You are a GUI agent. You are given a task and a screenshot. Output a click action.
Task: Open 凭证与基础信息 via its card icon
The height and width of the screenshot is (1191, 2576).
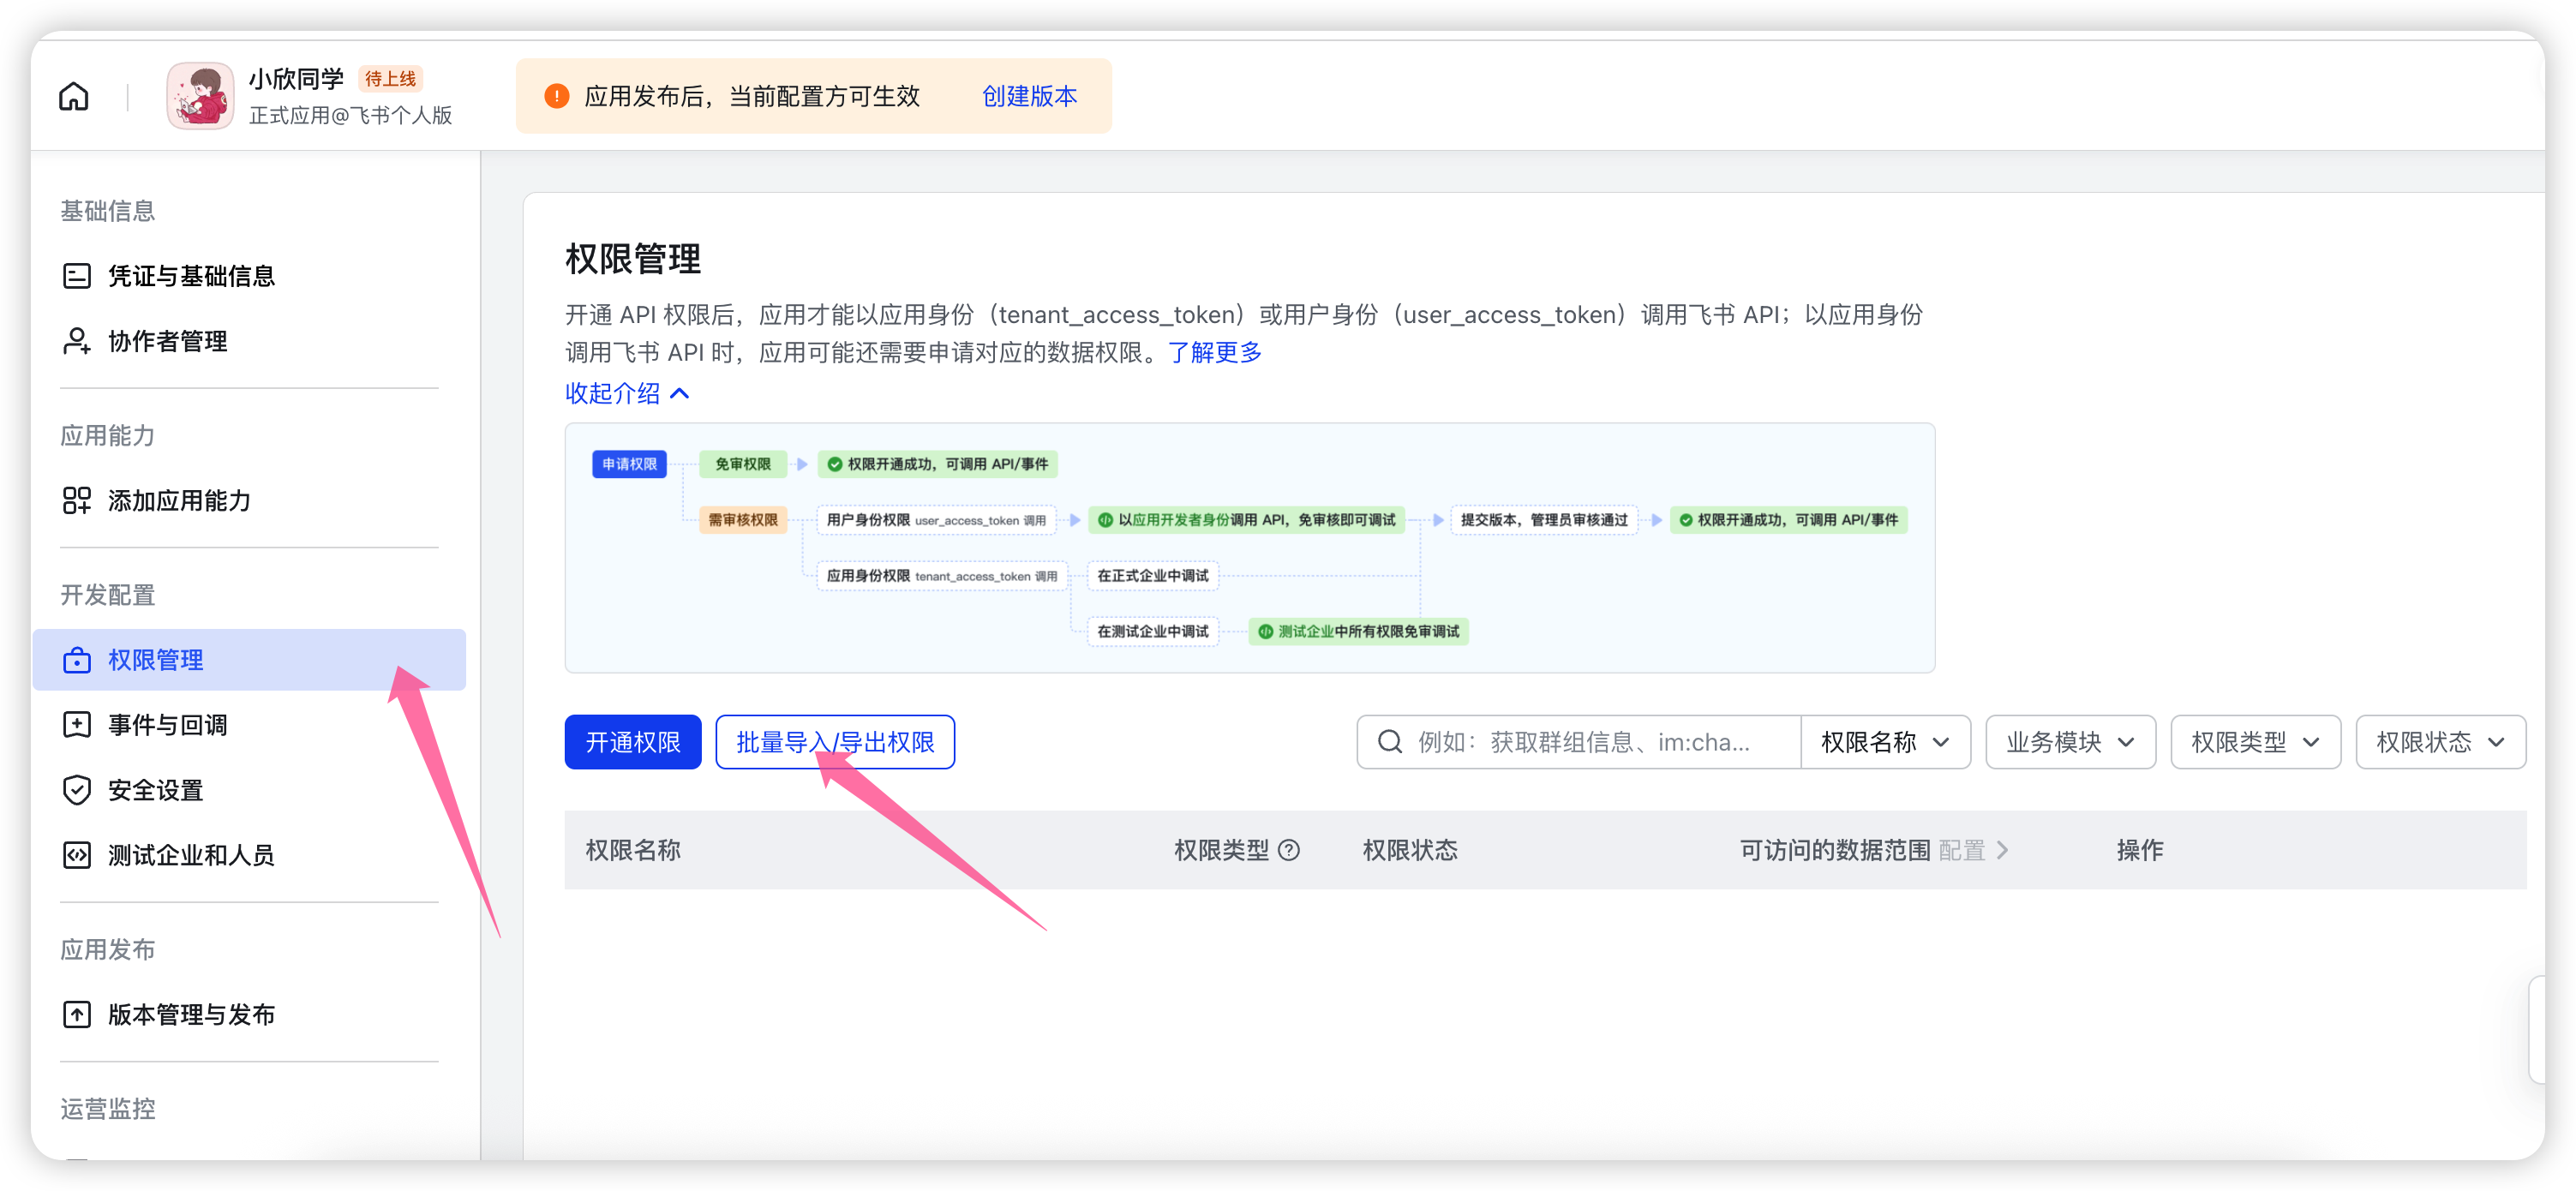pyautogui.click(x=77, y=276)
